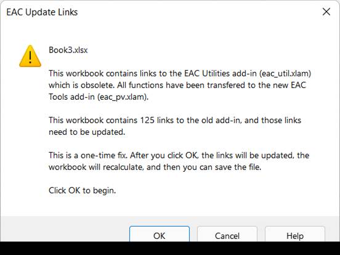
Task: Click the 'This is a one-time fix' paragraph
Action: click(x=179, y=161)
